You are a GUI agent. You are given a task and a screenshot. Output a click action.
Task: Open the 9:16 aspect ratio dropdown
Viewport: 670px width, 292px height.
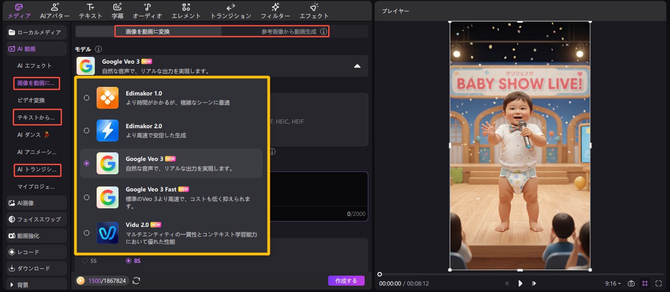point(613,283)
